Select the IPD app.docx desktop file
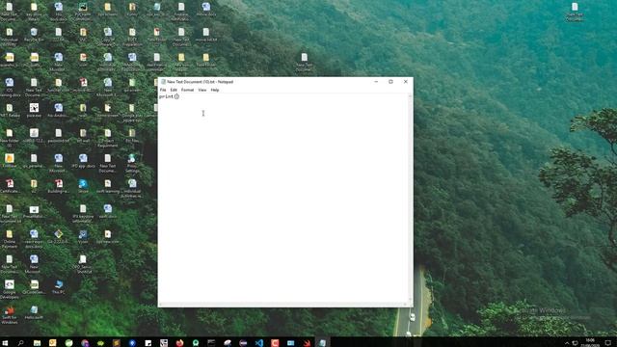This screenshot has height=347, width=617. coord(83,161)
